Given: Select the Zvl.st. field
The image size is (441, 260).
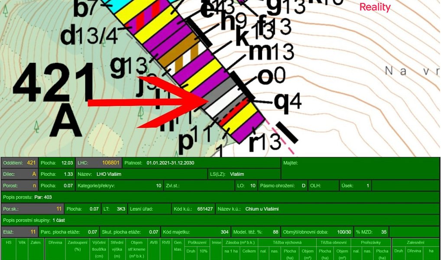Looking at the screenshot, I should pos(199,186).
